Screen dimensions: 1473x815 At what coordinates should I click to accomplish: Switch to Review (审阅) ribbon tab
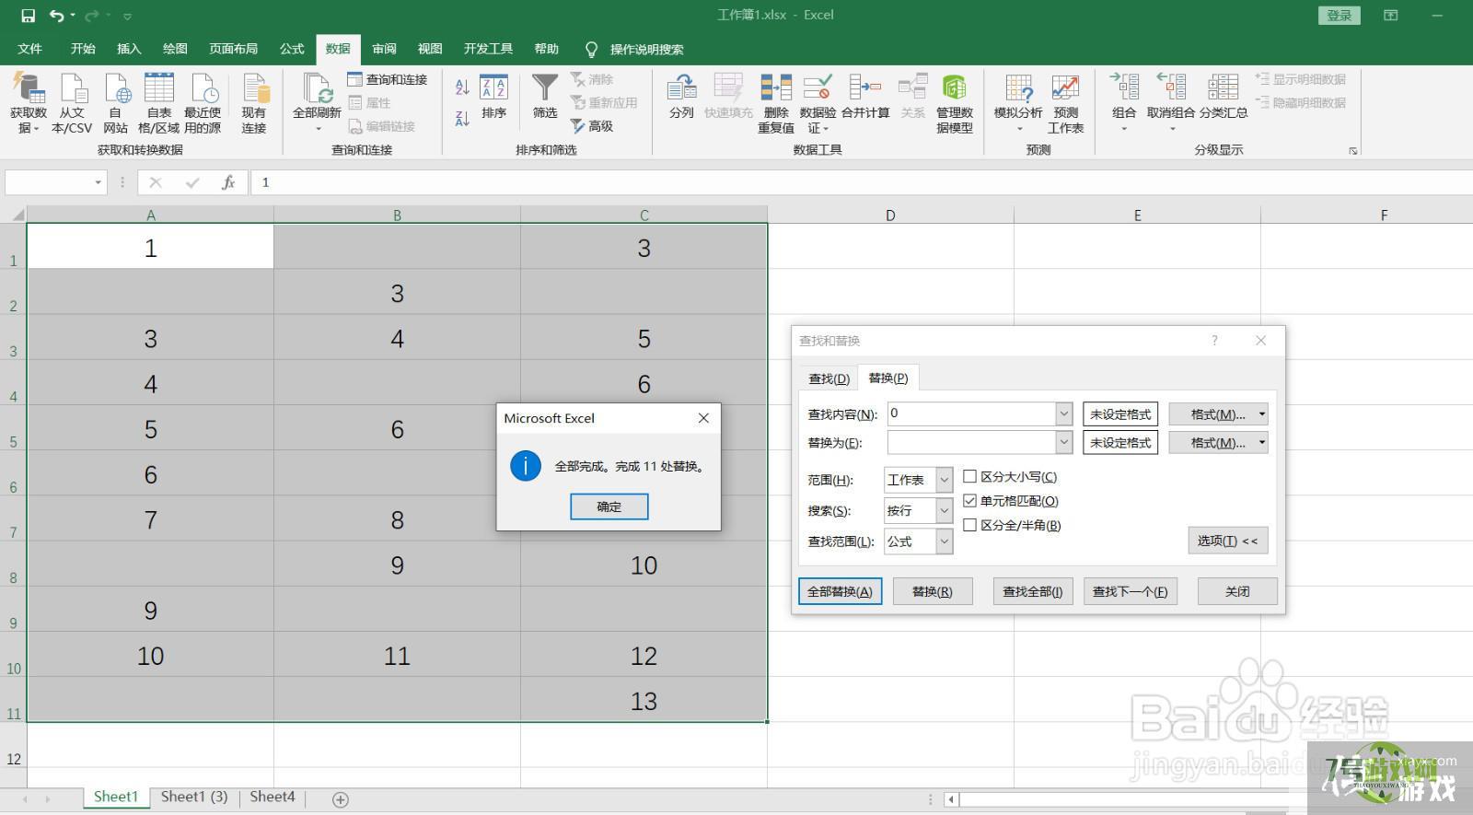[x=384, y=49]
